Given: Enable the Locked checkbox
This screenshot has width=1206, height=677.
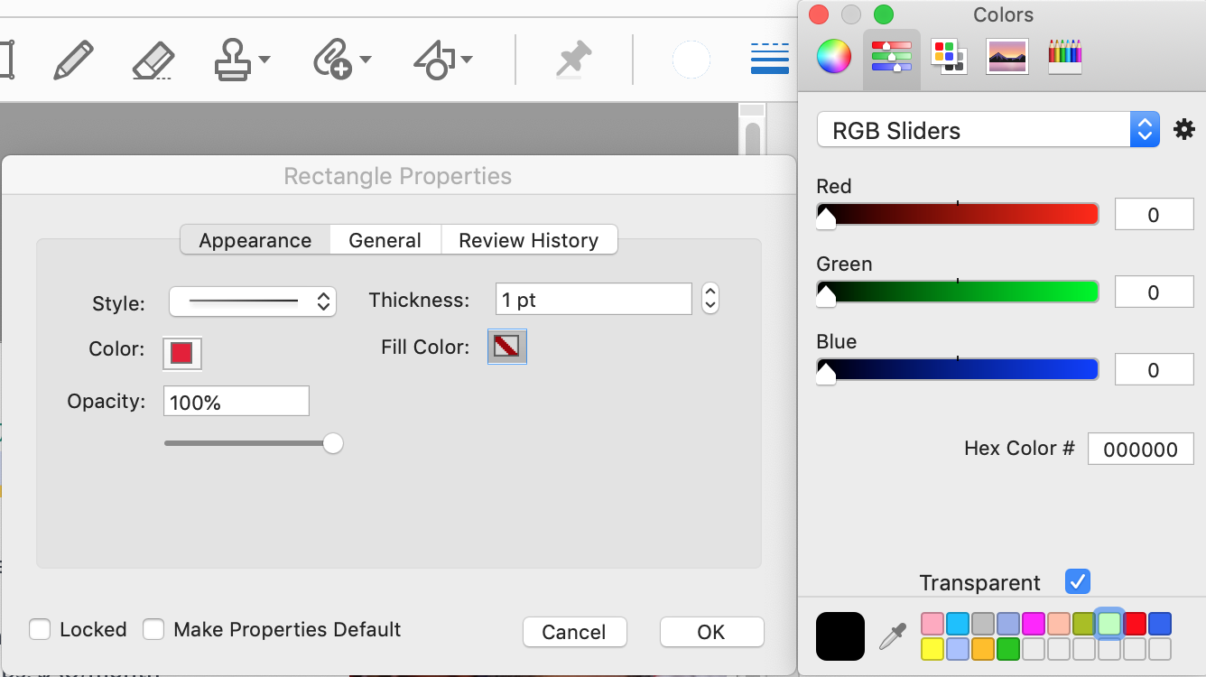Looking at the screenshot, I should click(x=40, y=629).
